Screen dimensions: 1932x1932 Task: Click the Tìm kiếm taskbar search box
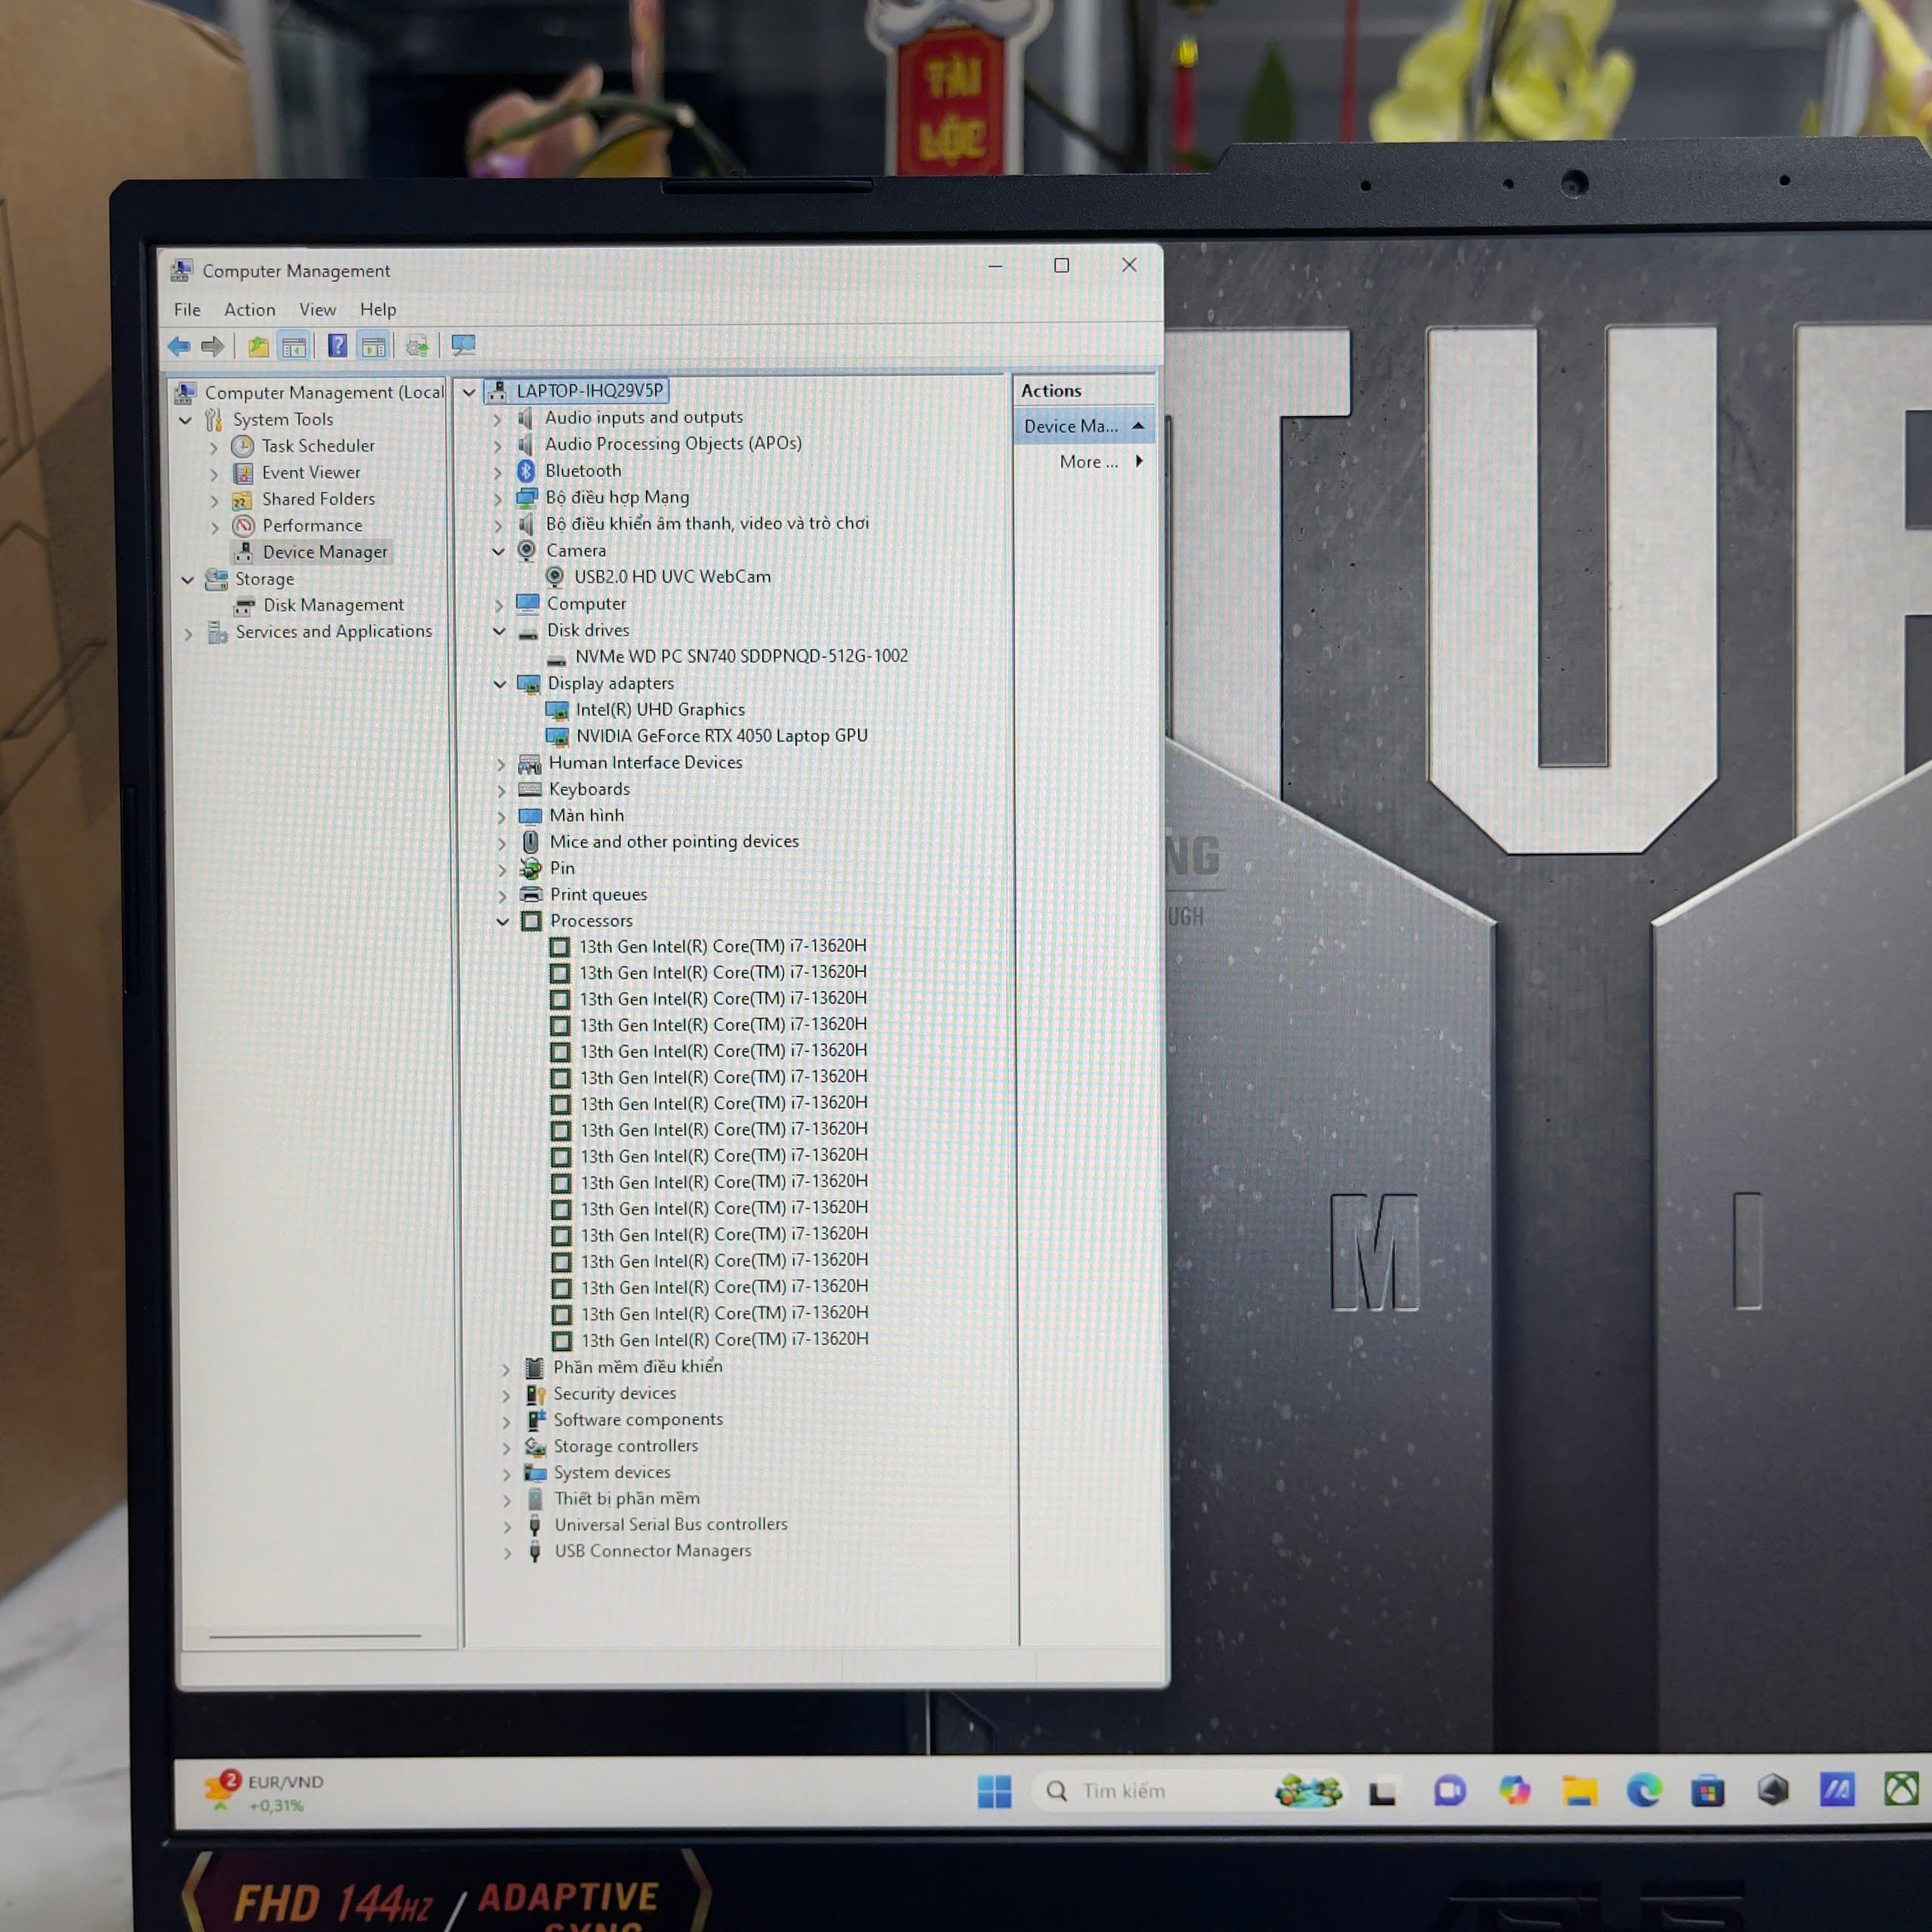click(1190, 1791)
